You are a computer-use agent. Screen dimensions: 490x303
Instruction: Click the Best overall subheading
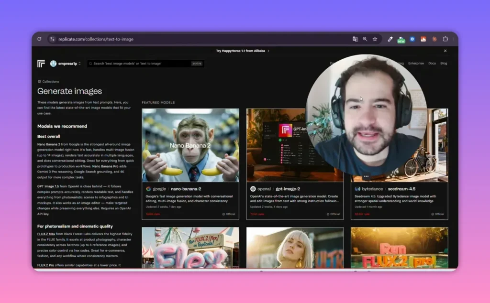[x=49, y=136]
